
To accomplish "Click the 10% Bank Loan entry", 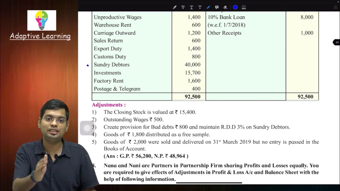I will point(226,17).
